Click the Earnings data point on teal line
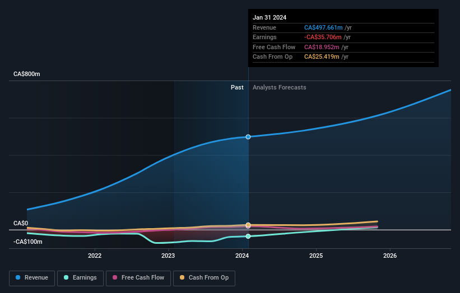The image size is (460, 293). 248,236
